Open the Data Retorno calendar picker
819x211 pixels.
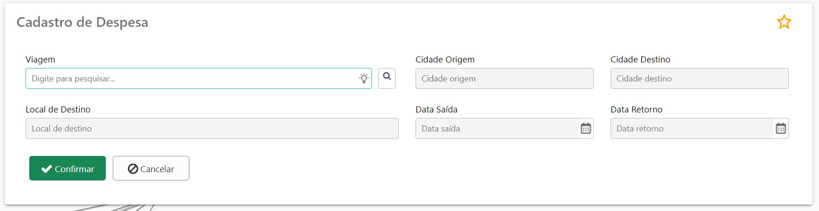(x=781, y=128)
